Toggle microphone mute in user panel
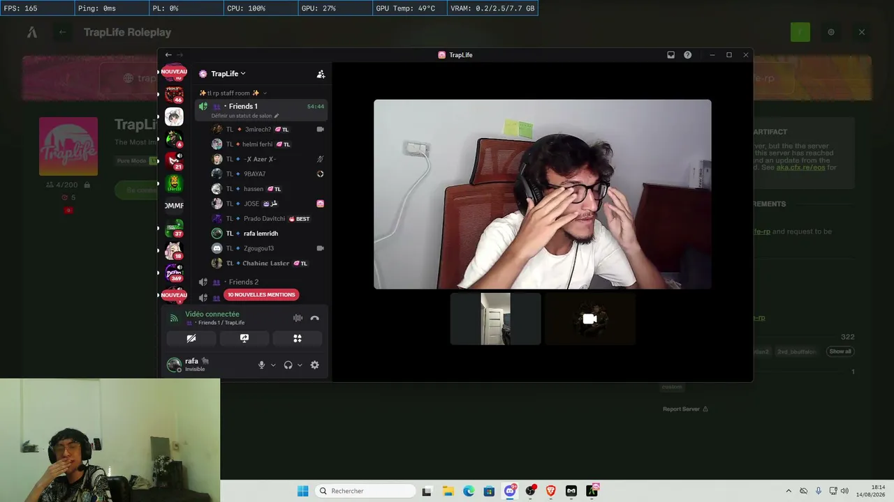This screenshot has height=502, width=894. click(x=262, y=365)
